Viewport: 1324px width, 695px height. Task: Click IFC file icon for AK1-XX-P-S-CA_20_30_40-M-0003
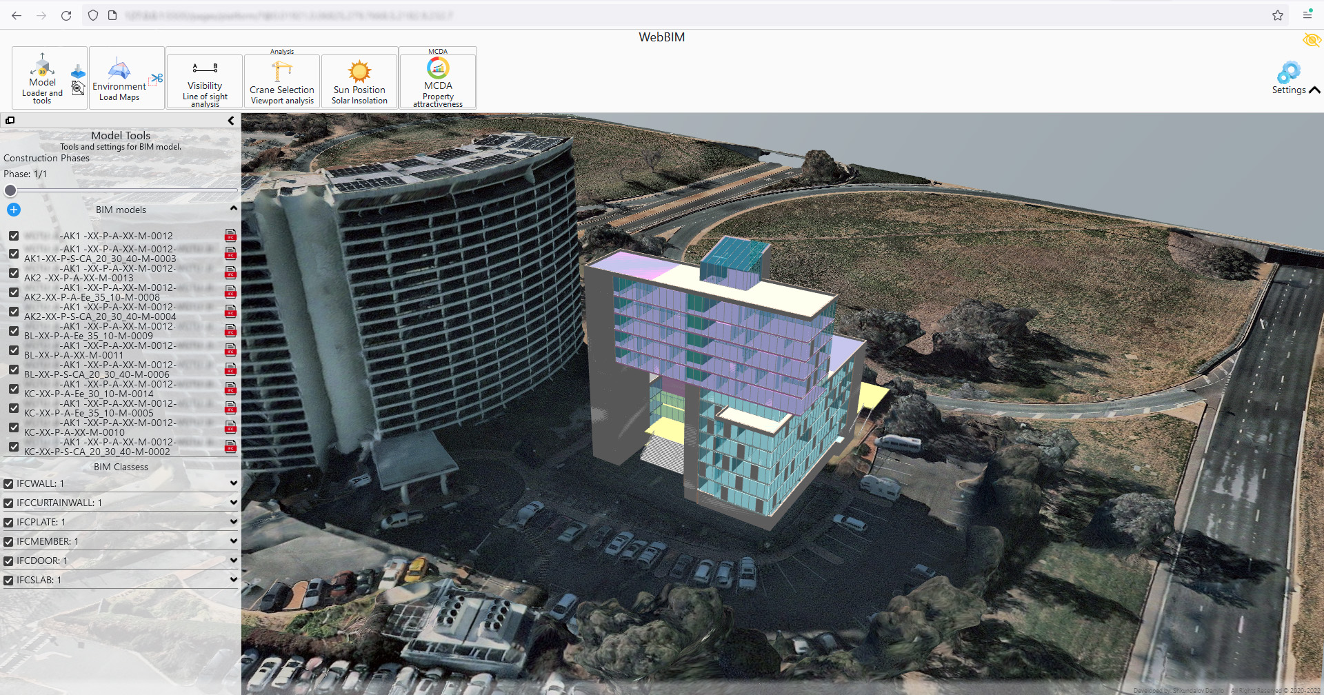point(230,253)
